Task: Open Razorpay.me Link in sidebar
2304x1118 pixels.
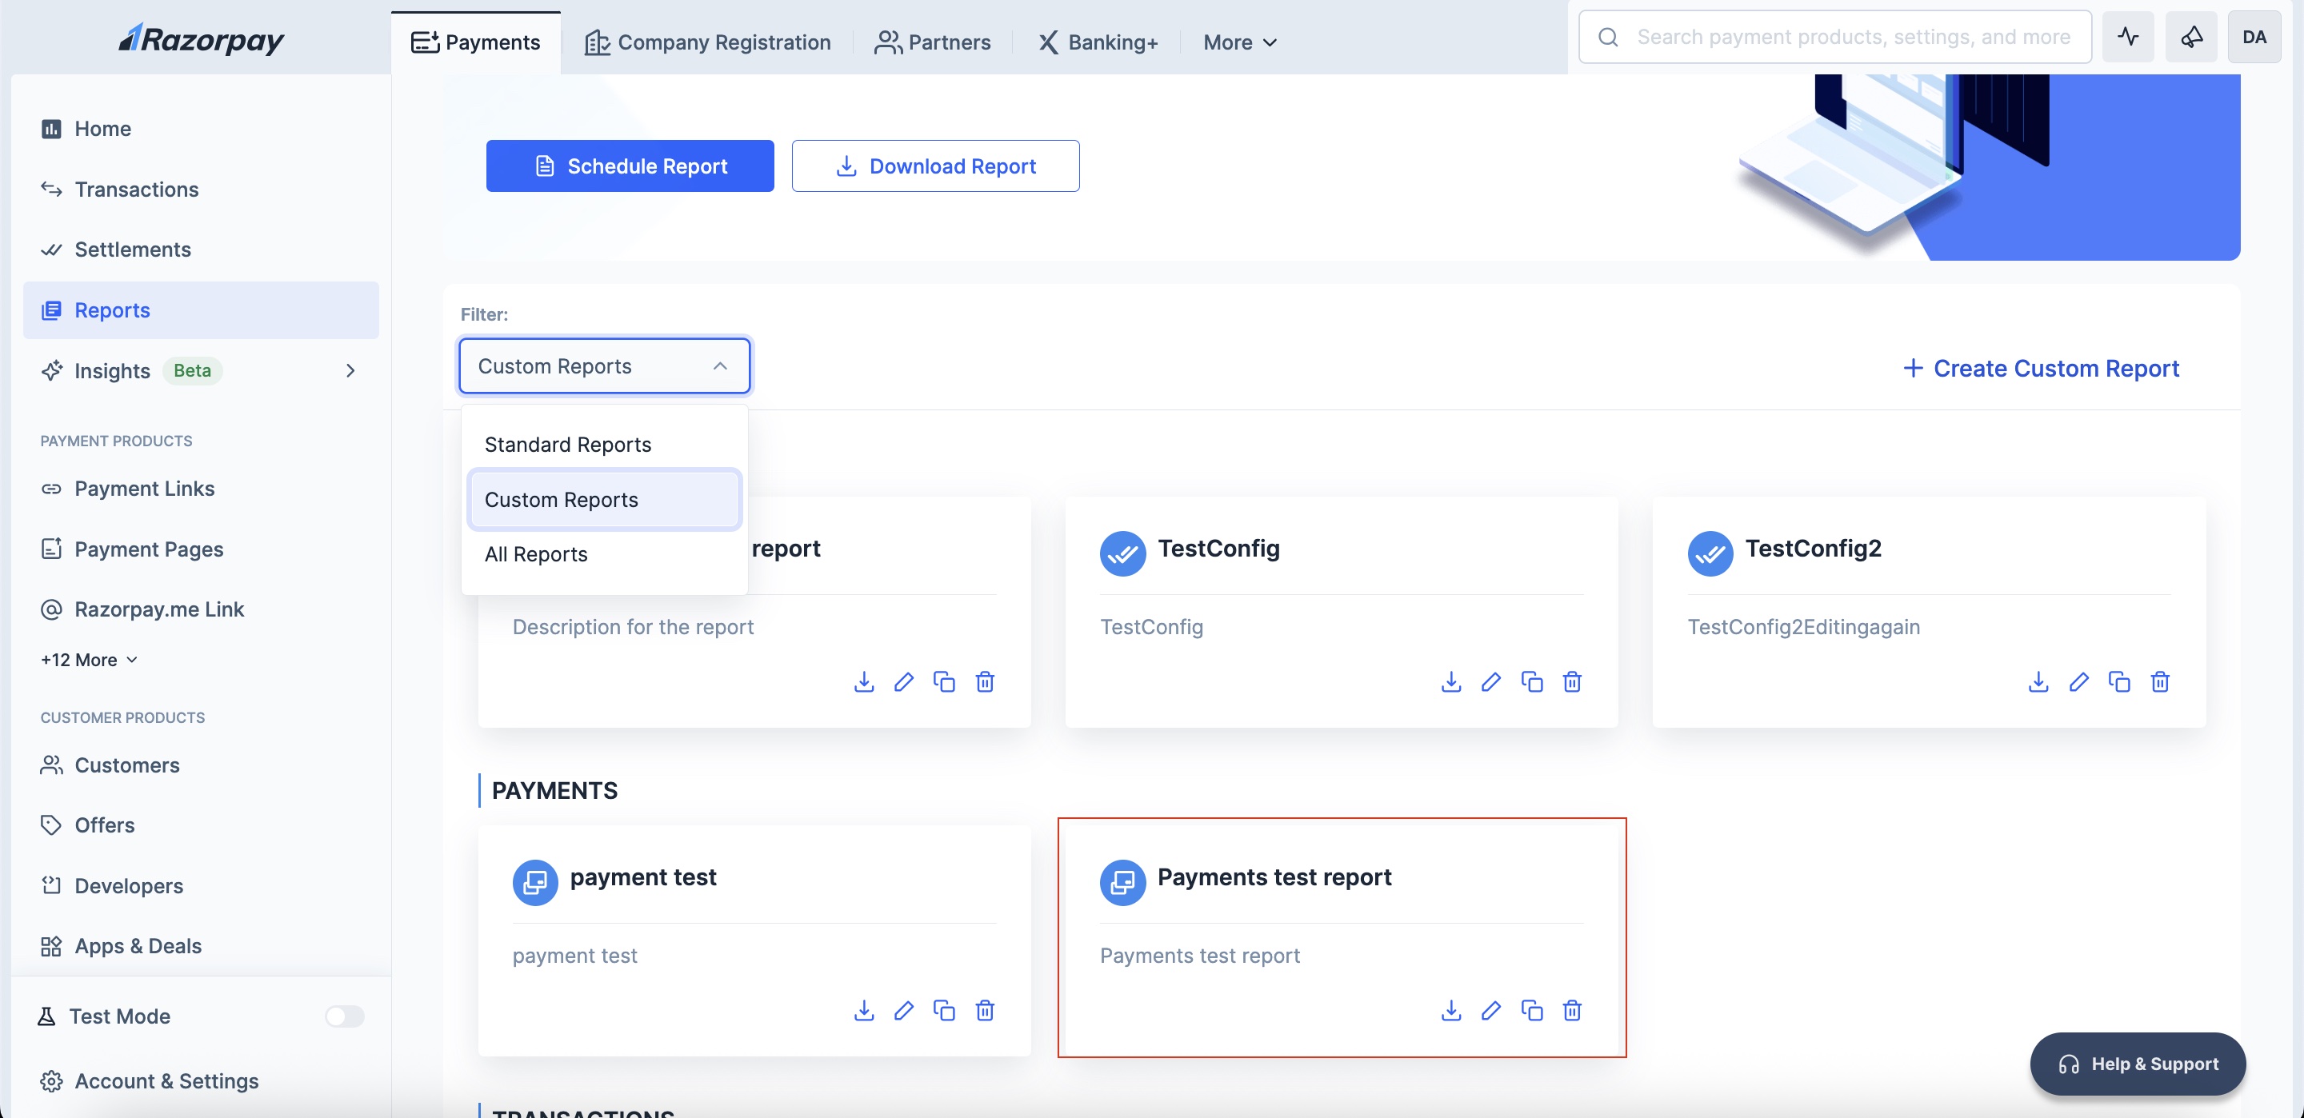Action: pos(200,609)
